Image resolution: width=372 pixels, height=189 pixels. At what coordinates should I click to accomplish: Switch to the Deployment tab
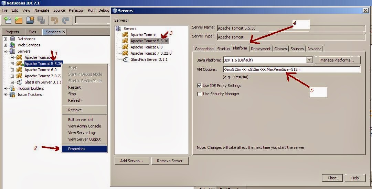tap(261, 49)
